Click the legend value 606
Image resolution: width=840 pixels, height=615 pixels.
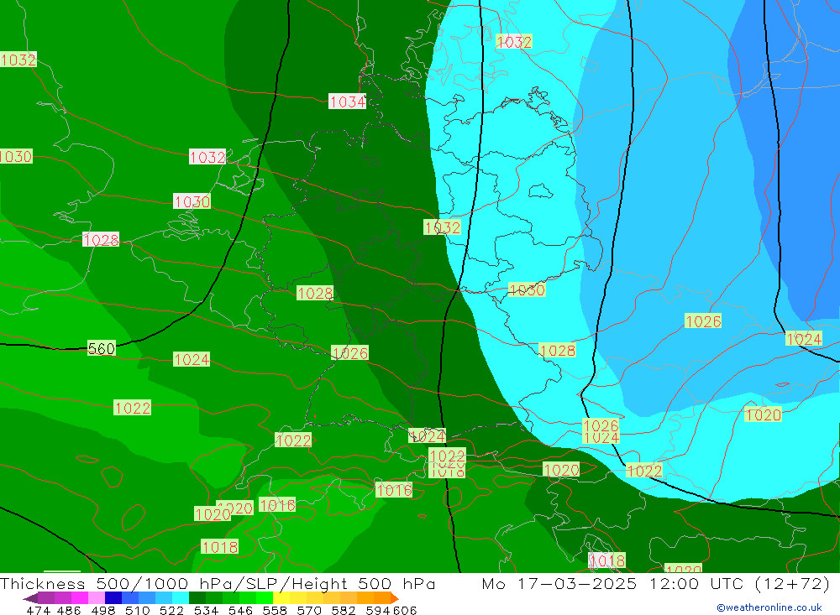pyautogui.click(x=405, y=610)
